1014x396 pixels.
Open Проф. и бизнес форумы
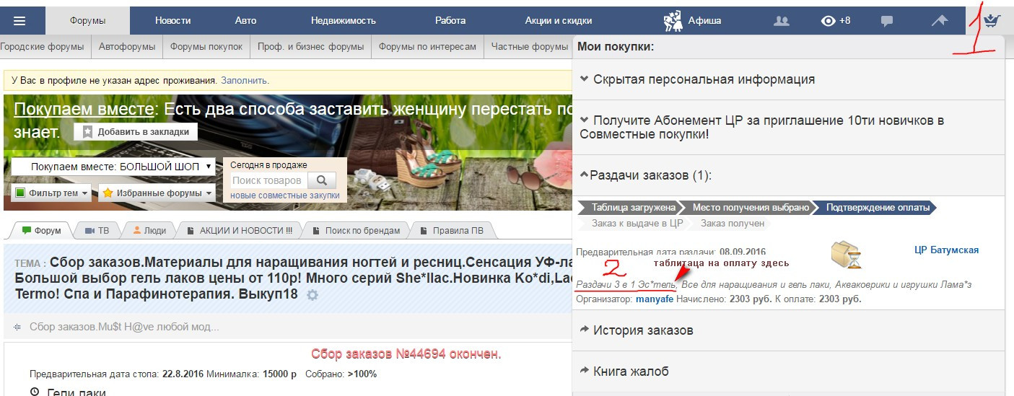click(x=310, y=47)
